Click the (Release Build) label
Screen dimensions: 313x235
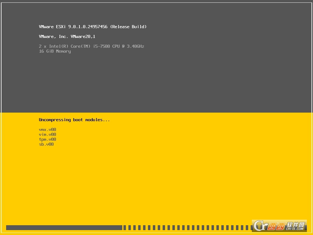128,27
